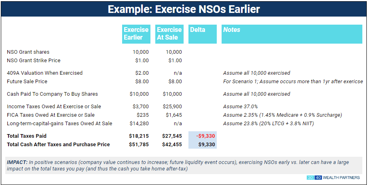
Task: Click the 409A Valuation When Exercised label
Action: click(x=44, y=73)
